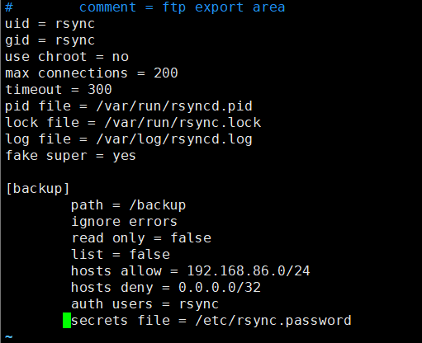The height and width of the screenshot is (343, 422).
Task: Click the lock file path /var/run/rsync.lock
Action: (x=183, y=123)
